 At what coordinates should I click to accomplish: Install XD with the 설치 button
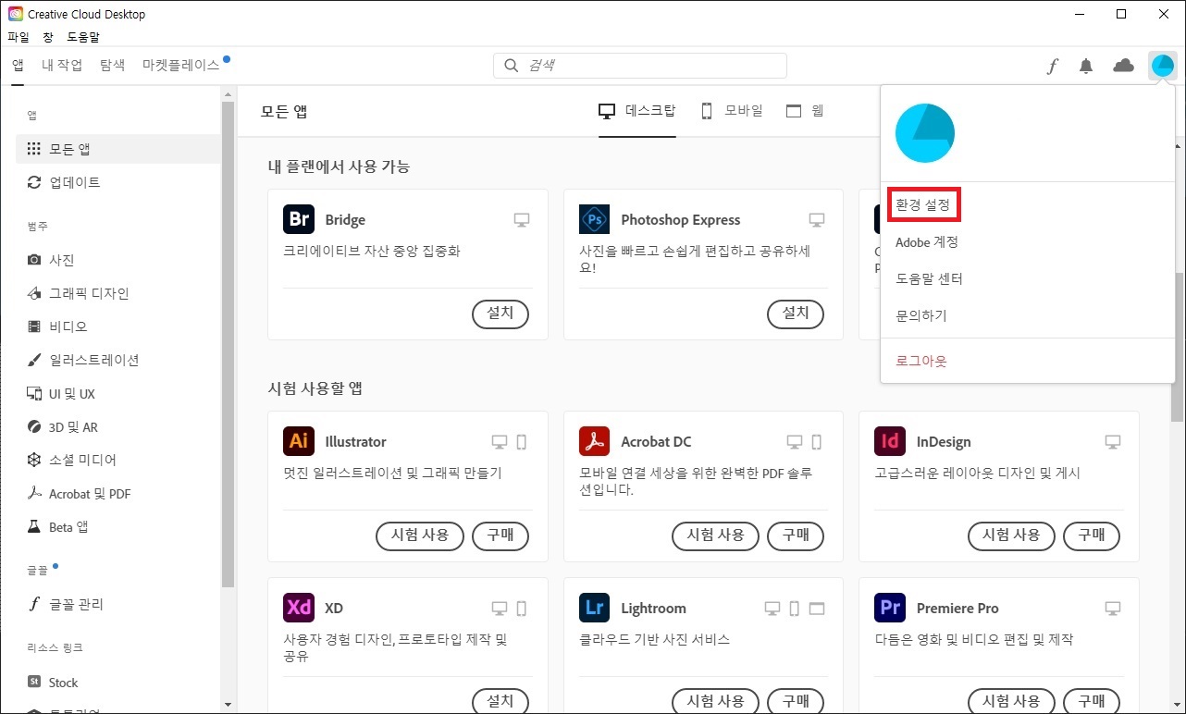[x=500, y=700]
